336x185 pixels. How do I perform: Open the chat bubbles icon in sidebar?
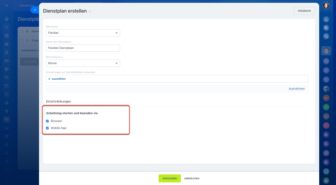(7, 78)
